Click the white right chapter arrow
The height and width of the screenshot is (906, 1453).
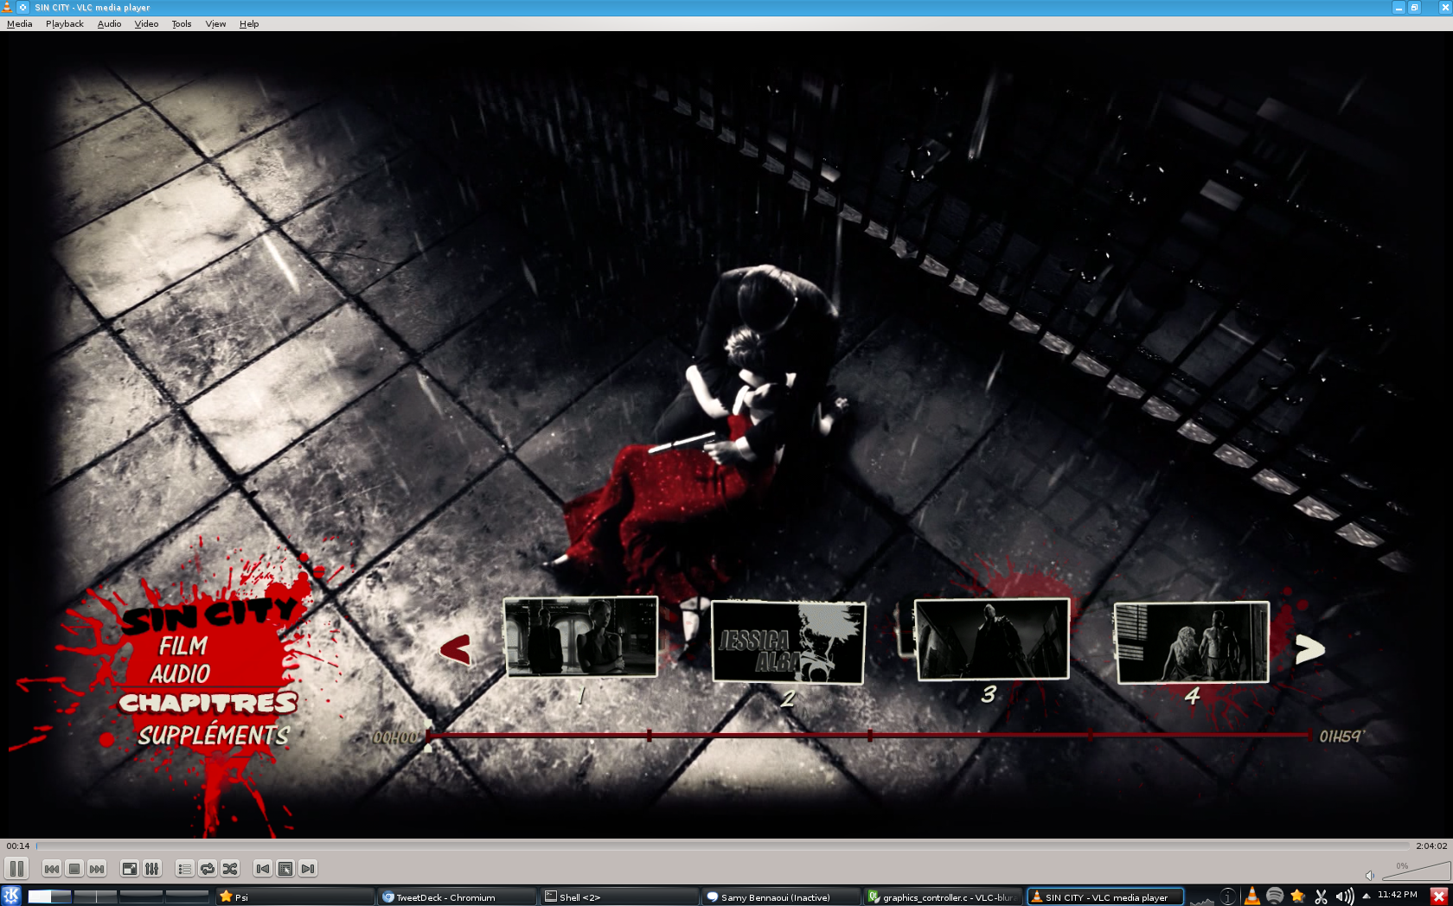[x=1309, y=649]
